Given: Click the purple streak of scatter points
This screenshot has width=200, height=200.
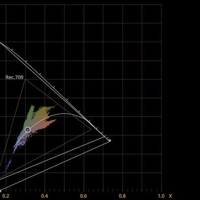Looking at the screenshot, I should point(9,165).
